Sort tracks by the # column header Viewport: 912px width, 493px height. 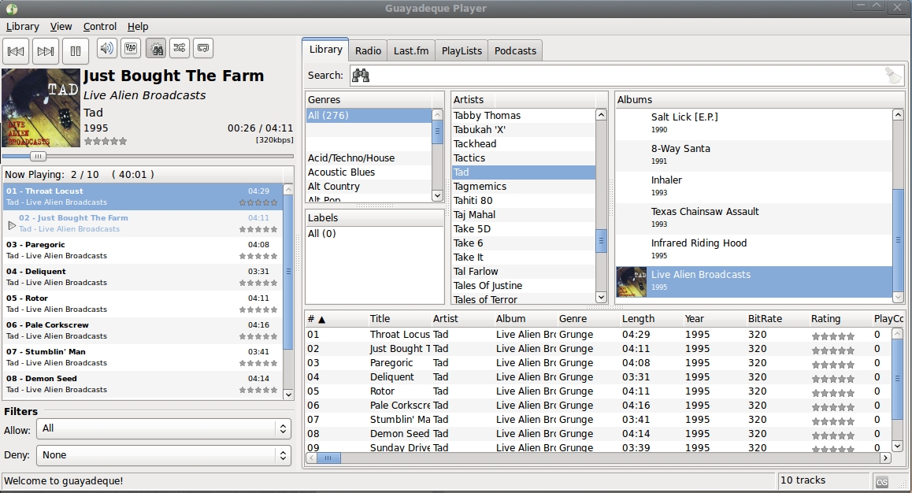tap(336, 319)
